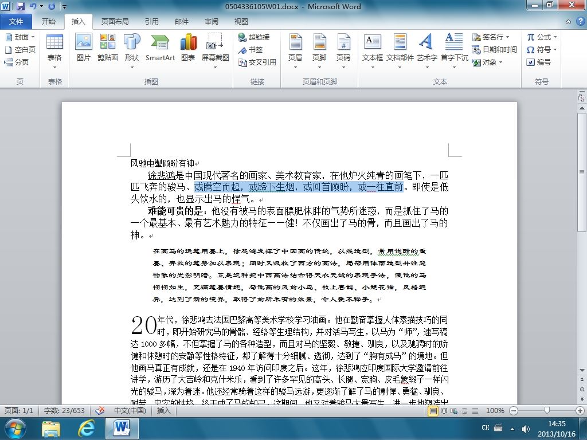Open the File (文件) tab
Viewport: 587px width, 440px height.
[x=15, y=22]
